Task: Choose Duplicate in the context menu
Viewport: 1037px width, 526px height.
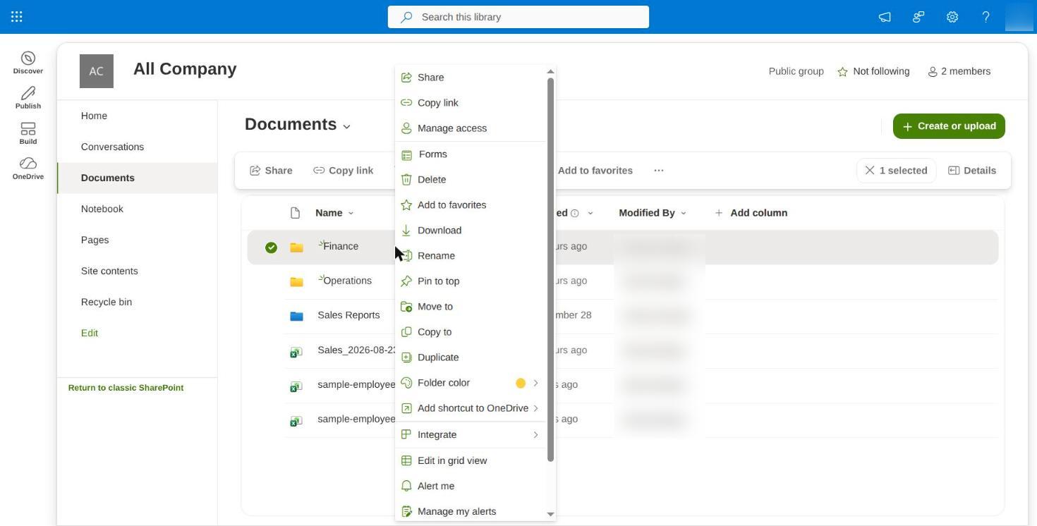Action: click(472, 357)
